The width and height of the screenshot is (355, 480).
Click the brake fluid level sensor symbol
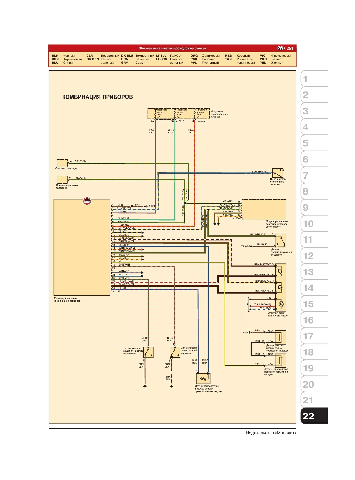click(280, 241)
